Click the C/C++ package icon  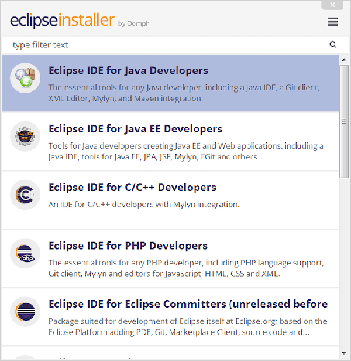click(x=25, y=195)
